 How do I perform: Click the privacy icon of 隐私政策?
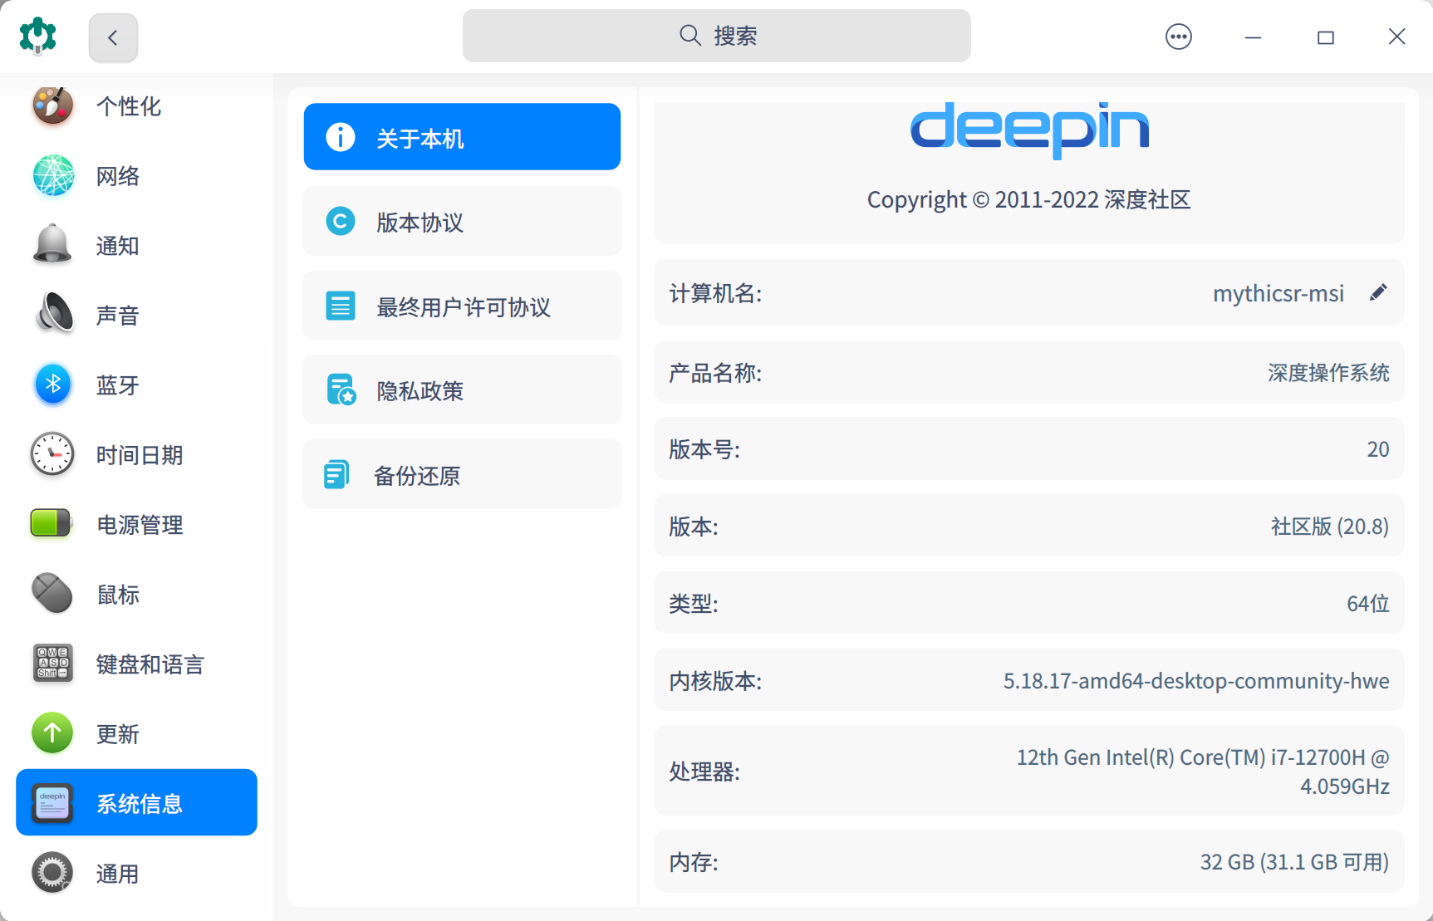pos(341,389)
